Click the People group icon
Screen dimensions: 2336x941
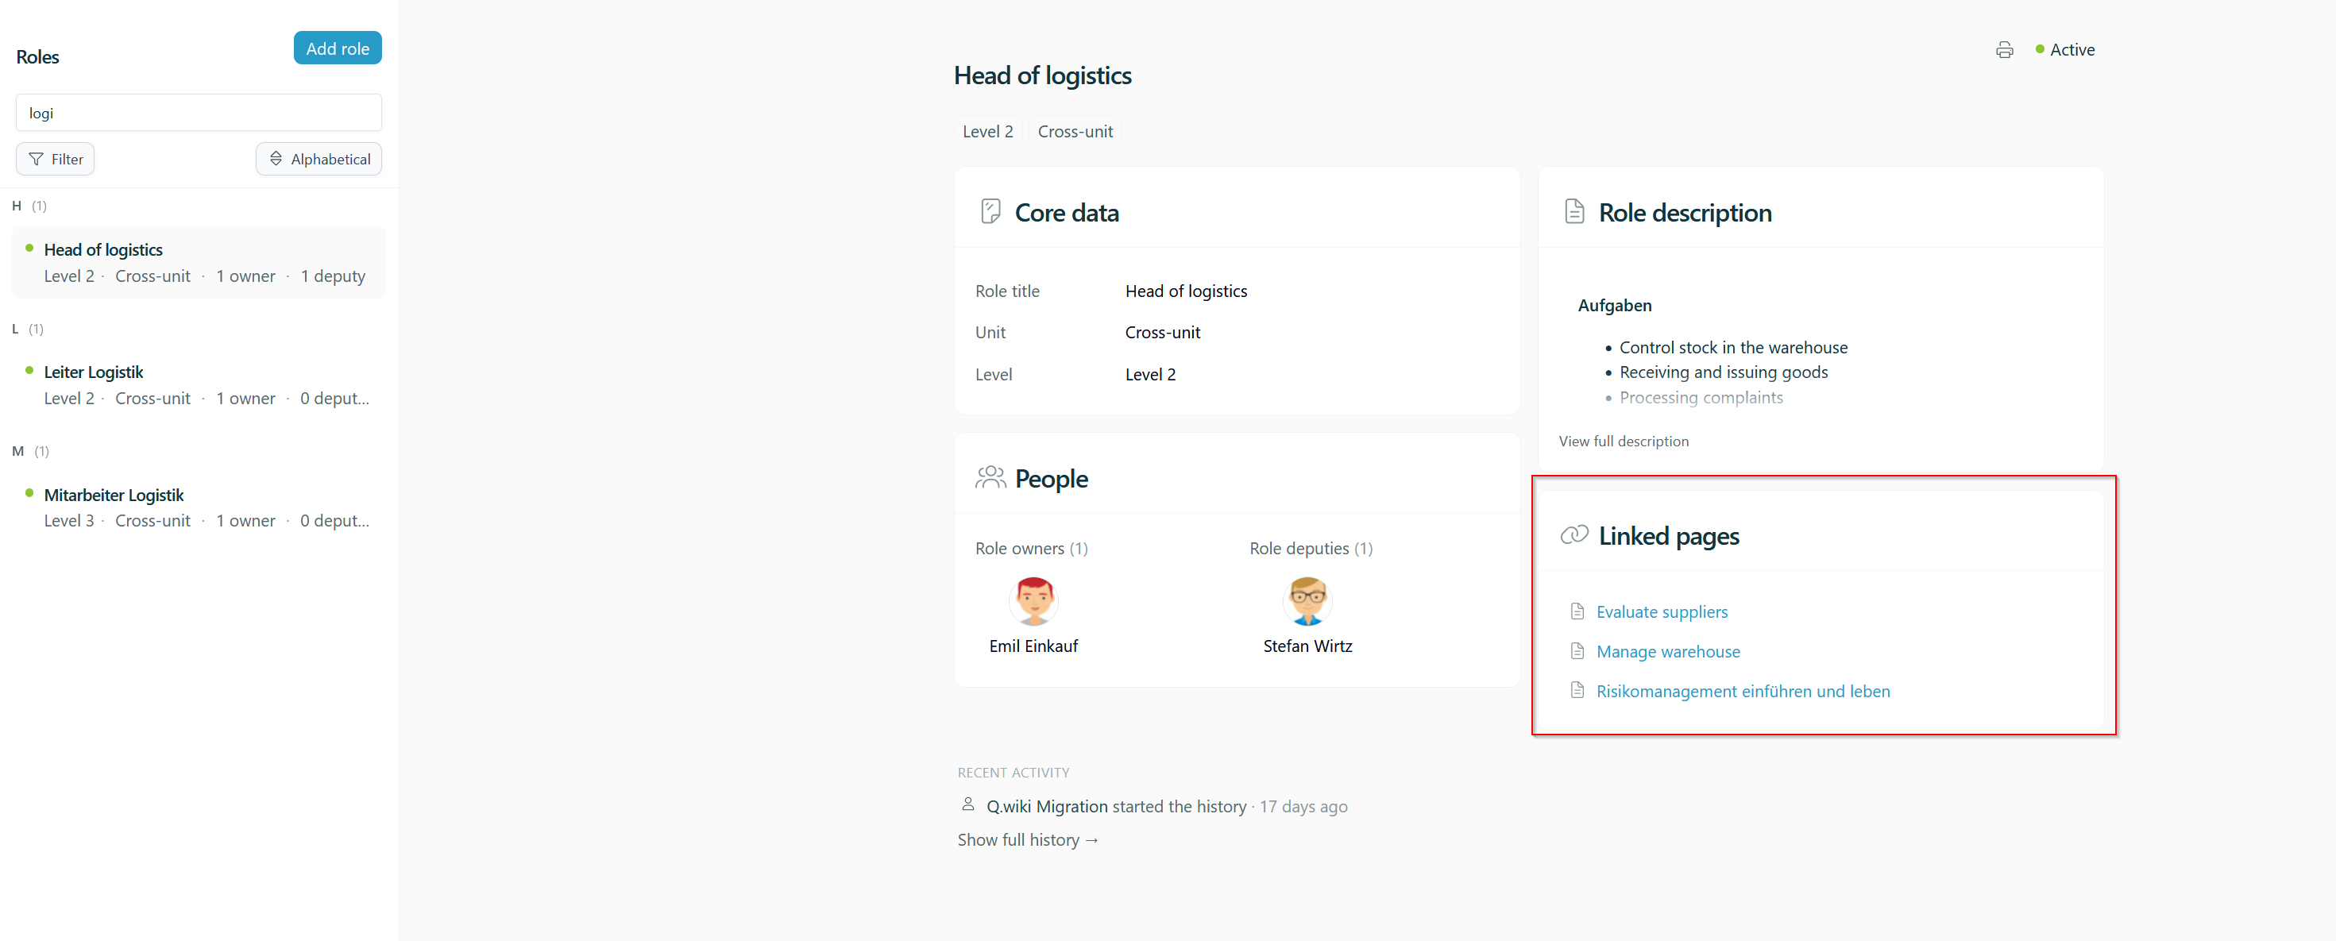point(990,478)
